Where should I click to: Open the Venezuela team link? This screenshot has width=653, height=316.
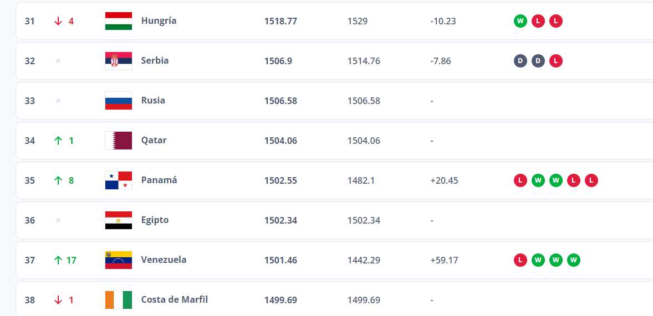pos(164,260)
